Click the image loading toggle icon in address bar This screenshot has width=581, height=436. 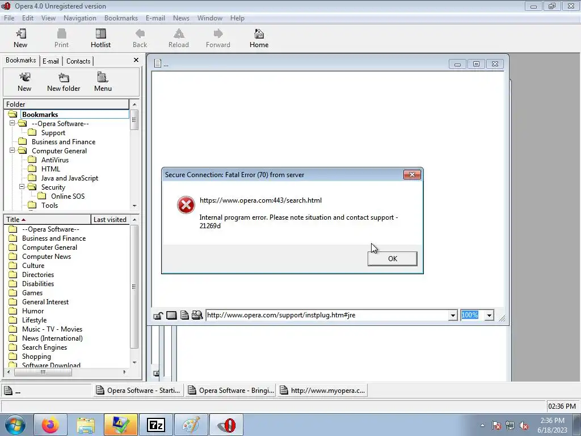click(x=171, y=316)
